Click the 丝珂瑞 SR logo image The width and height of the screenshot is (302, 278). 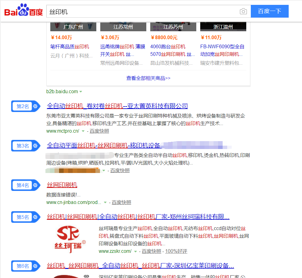click(x=70, y=239)
